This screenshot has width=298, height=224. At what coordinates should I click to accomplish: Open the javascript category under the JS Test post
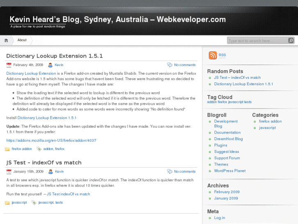pyautogui.click(x=19, y=203)
